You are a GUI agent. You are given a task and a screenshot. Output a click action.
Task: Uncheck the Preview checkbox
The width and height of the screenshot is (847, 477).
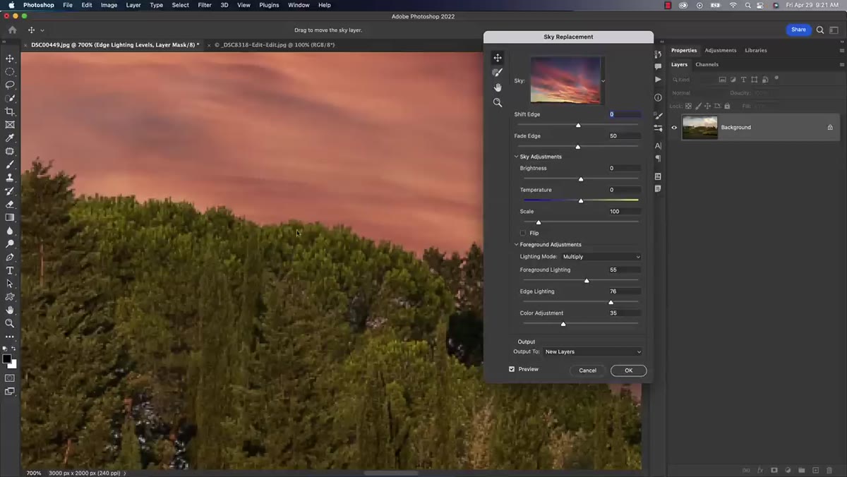coord(512,369)
